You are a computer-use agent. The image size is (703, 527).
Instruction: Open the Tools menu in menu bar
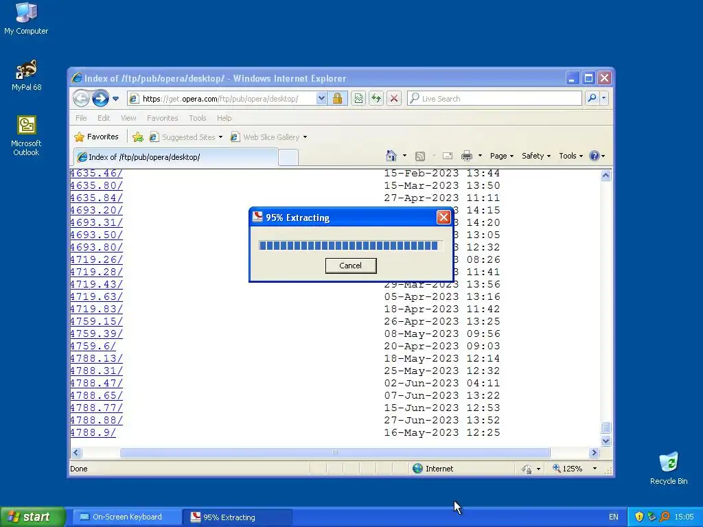point(197,118)
